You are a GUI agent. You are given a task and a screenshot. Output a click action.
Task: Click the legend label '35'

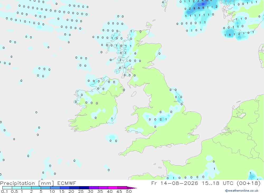(x=100, y=191)
